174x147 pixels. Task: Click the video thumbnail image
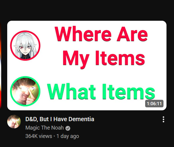[87, 66]
